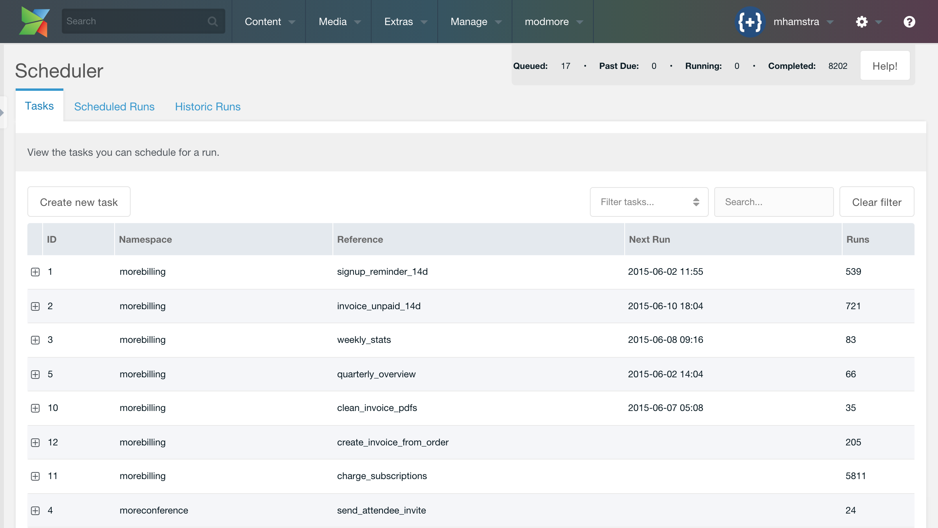938x528 pixels.
Task: Sort by the Reference column header
Action: pos(478,240)
